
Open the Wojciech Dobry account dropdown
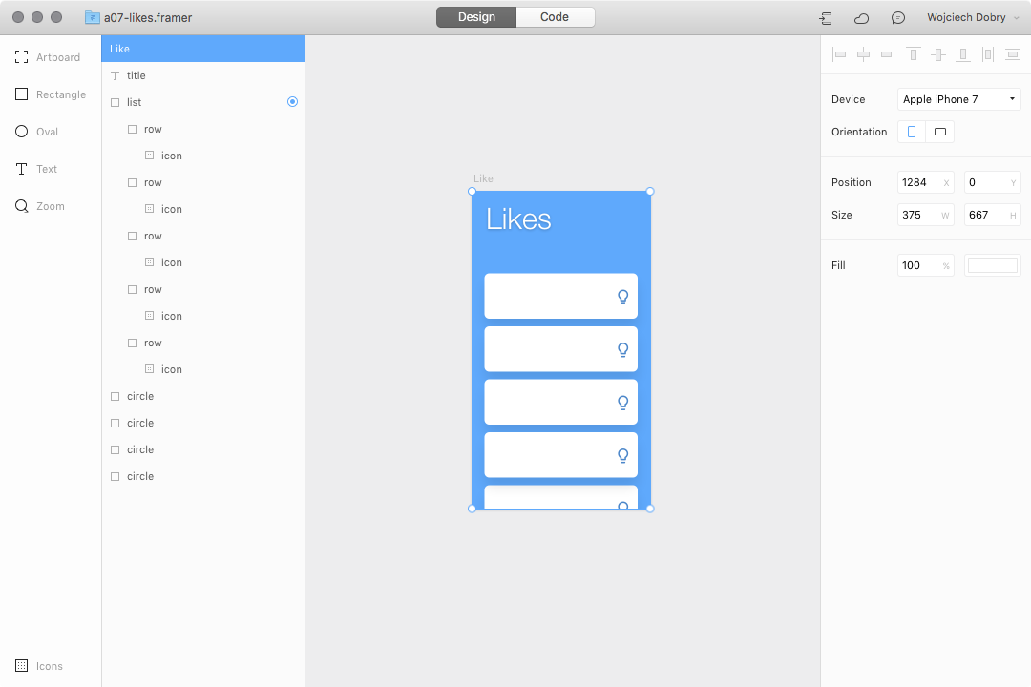(967, 17)
